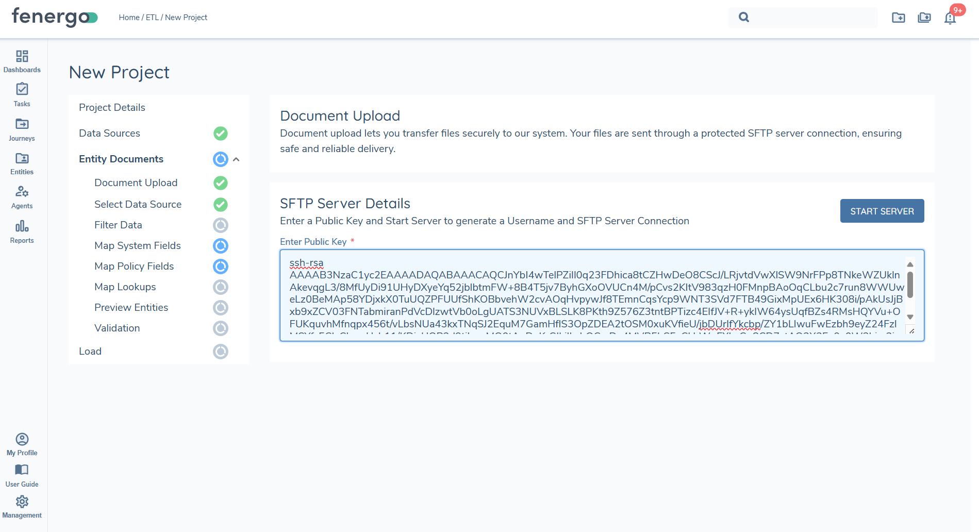Check notifications via the bell icon
This screenshot has width=979, height=532.
coord(950,18)
